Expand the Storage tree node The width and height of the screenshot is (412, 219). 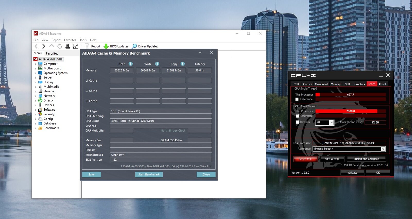tap(35, 91)
